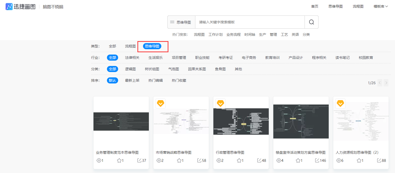Click the view eye icon on 行政管理思维导图
The image size is (395, 173).
(219, 161)
